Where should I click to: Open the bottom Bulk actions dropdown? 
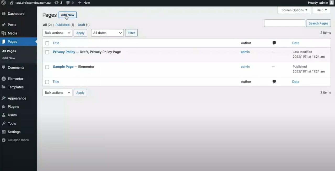57,92
